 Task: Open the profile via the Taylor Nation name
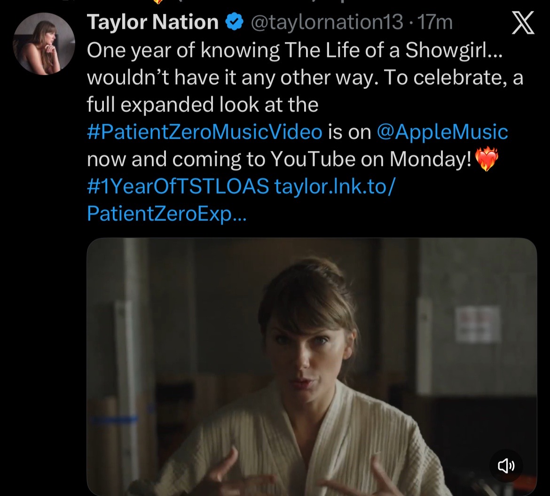point(153,22)
